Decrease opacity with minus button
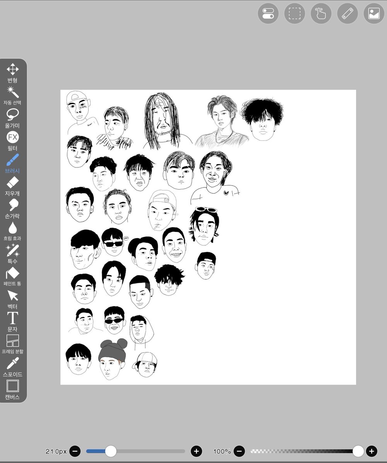 pos(239,451)
